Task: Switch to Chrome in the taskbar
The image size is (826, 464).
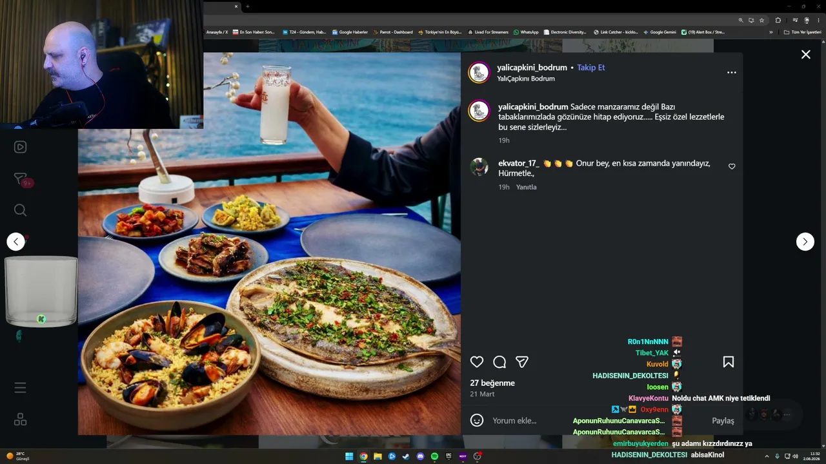Action: 363,456
